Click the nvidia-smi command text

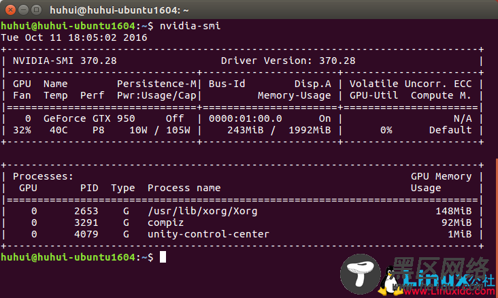click(190, 26)
